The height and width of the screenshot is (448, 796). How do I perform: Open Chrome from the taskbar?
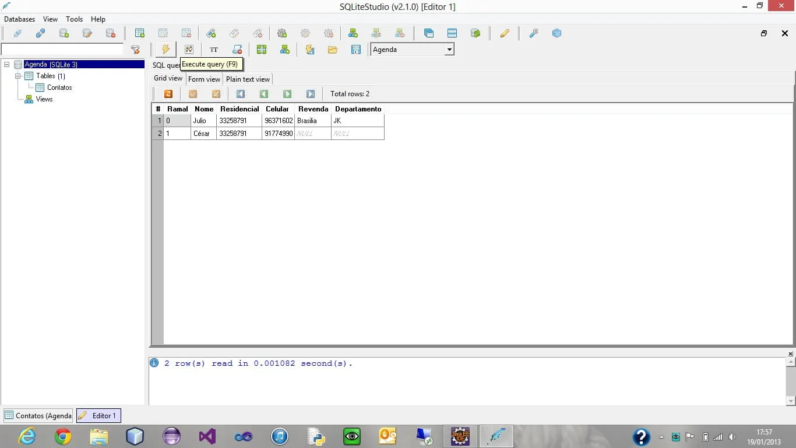[x=63, y=436]
